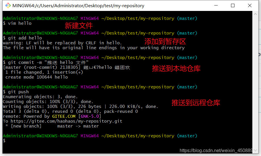Click '1 file changed, 1 insertion(+)' line
261x156 pixels.
point(44,72)
